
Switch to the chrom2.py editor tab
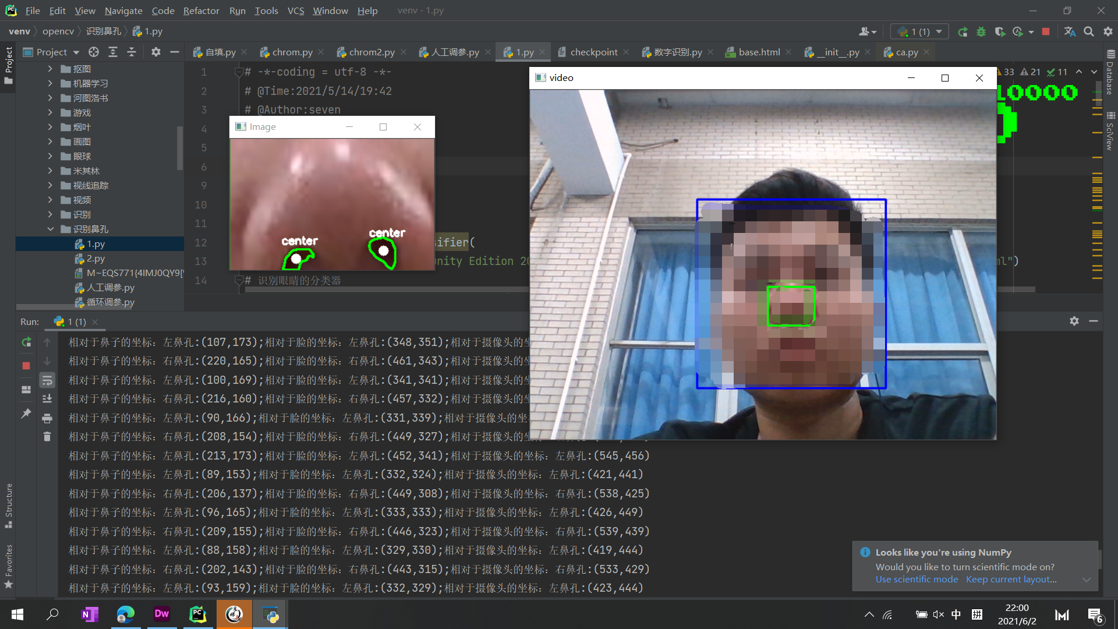tap(372, 52)
